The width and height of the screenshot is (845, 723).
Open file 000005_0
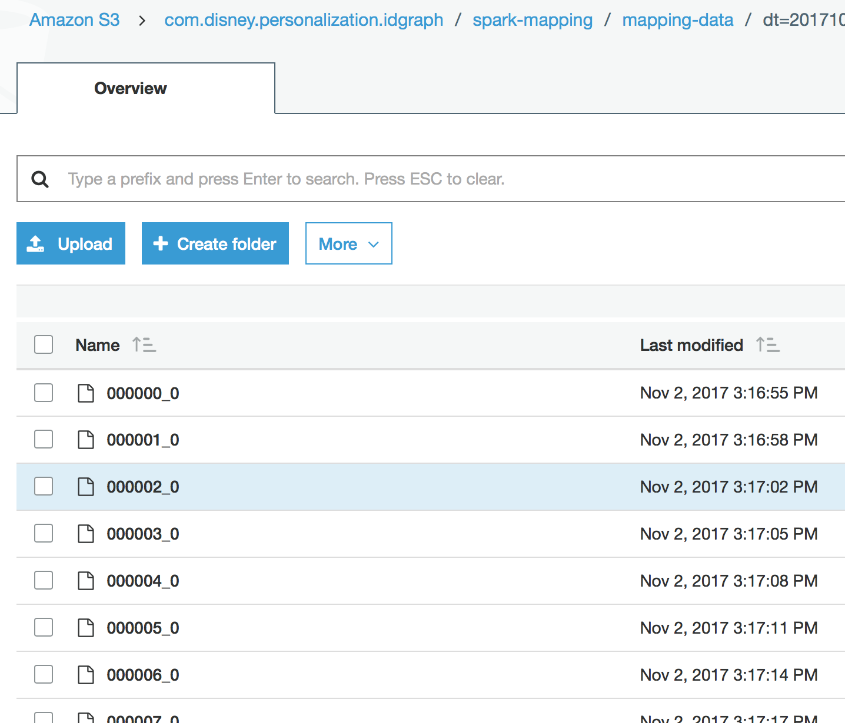coord(143,628)
